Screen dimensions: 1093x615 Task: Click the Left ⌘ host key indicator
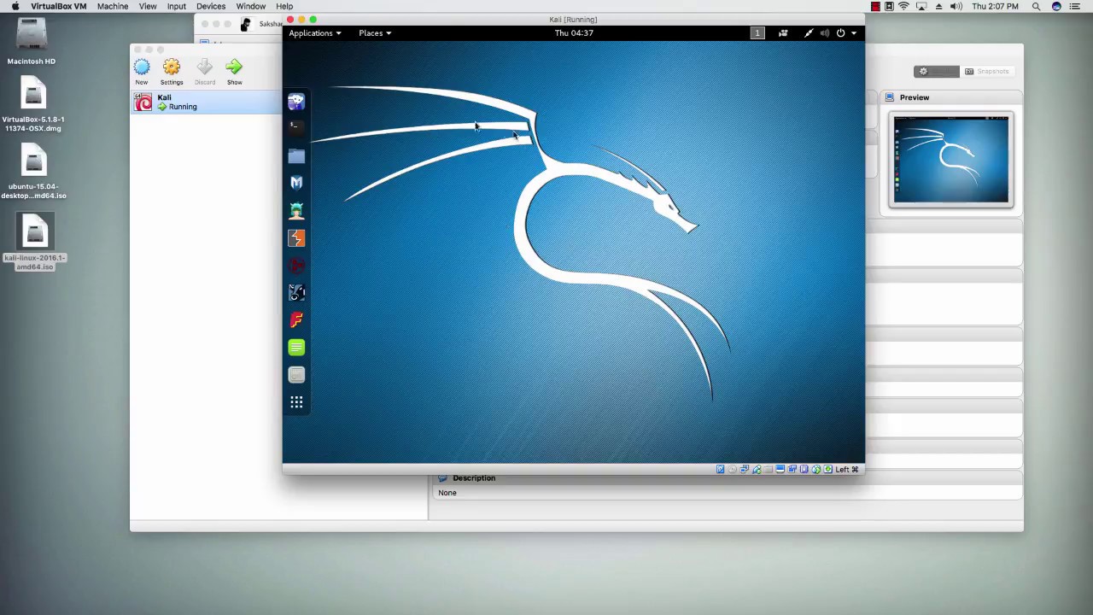click(x=847, y=469)
